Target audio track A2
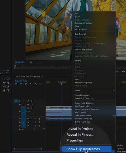 tap(23, 122)
